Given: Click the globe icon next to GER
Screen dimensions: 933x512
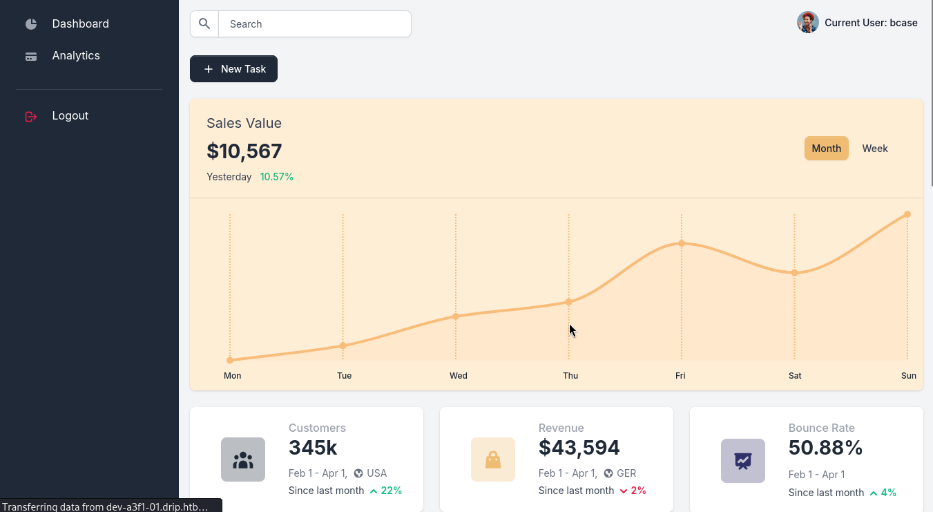Looking at the screenshot, I should coord(608,473).
